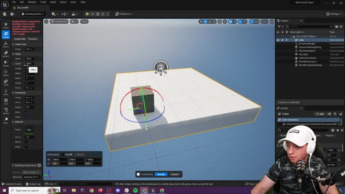
Task: Select the Attribs tool category
Action: point(6,111)
